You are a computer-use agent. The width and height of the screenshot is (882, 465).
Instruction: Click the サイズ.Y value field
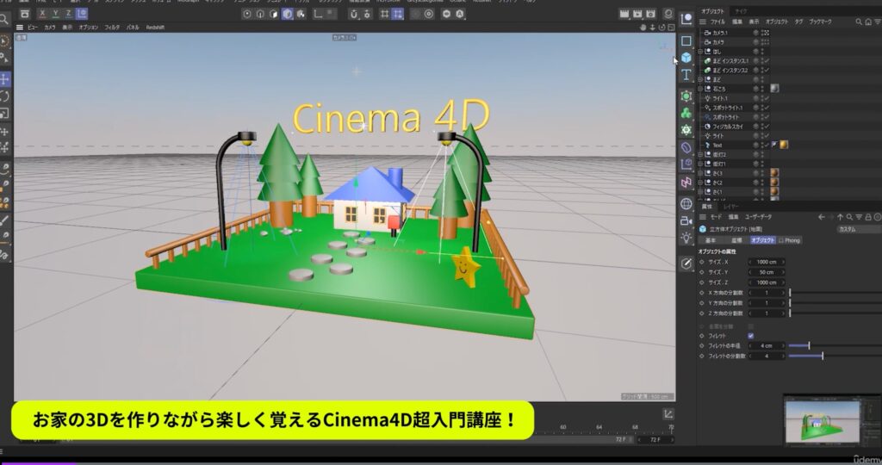tap(767, 272)
